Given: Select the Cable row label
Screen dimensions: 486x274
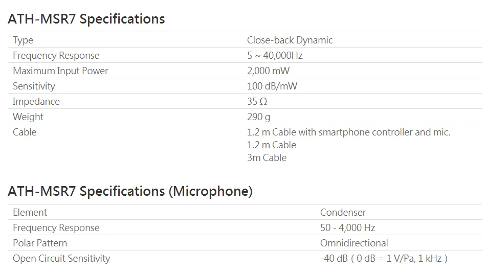Looking at the screenshot, I should pyautogui.click(x=25, y=132).
